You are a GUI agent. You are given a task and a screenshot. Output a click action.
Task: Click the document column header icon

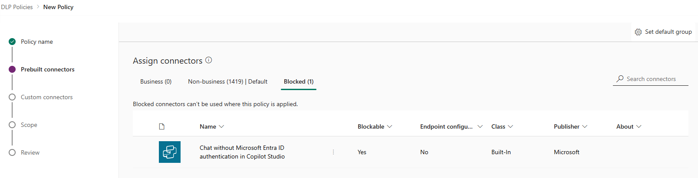[x=162, y=126]
